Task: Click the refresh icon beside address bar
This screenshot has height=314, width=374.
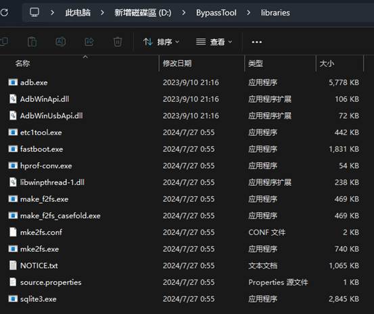Action: point(4,12)
